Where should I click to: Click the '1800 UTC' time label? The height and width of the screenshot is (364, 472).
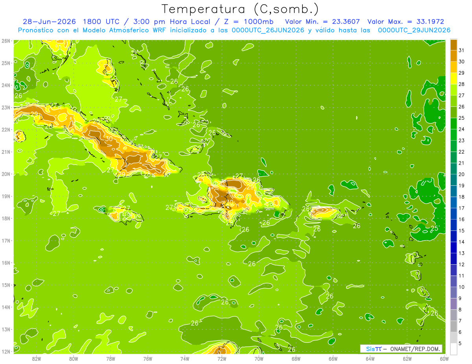(101, 22)
